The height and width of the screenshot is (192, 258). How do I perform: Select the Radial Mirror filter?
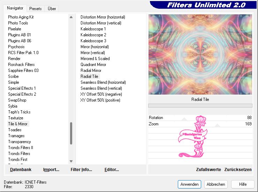pos(91,71)
